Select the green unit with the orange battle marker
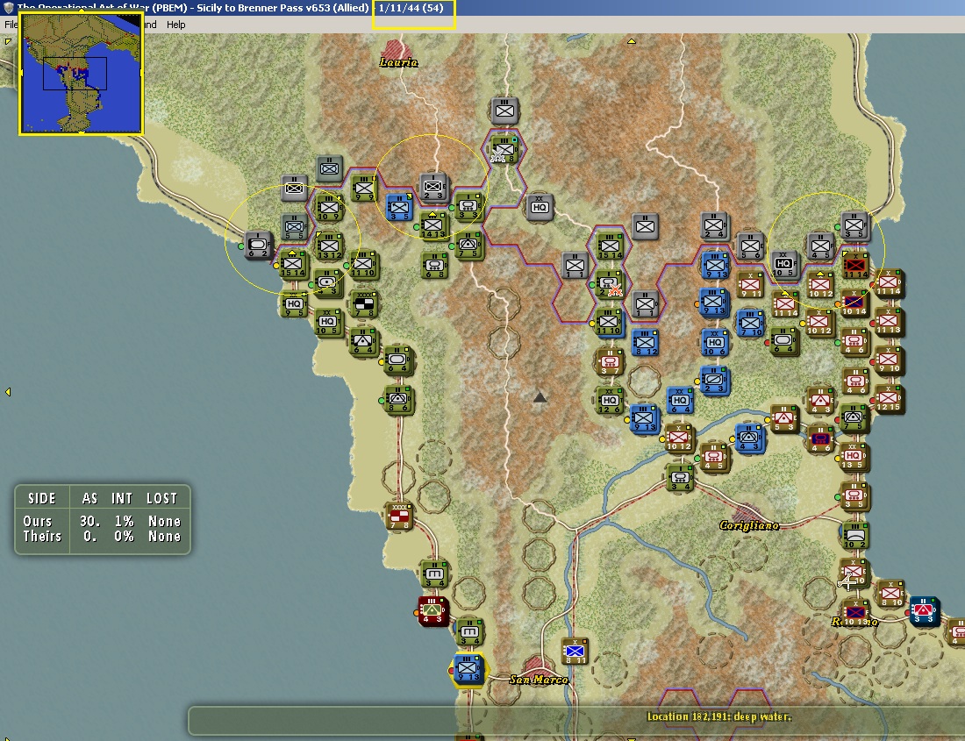965x741 pixels. (609, 284)
